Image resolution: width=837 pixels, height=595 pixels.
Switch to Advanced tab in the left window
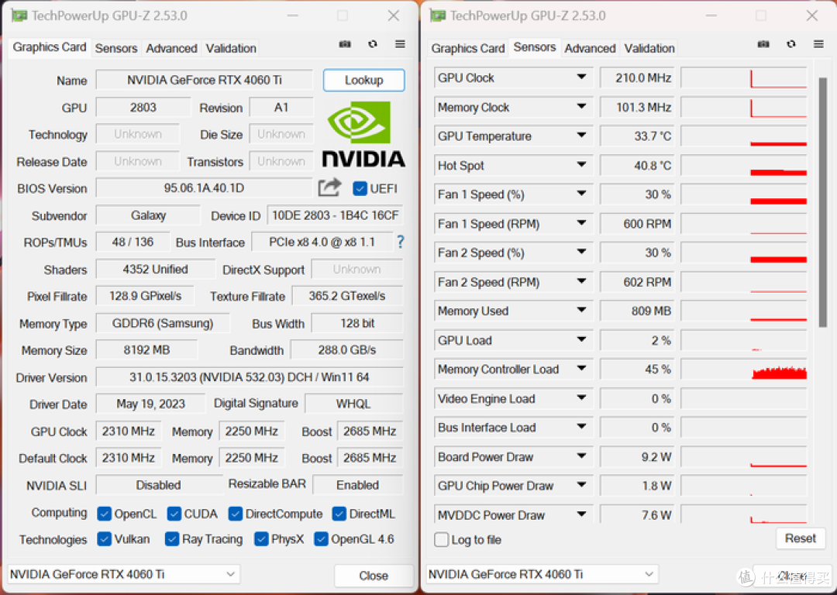[x=171, y=48]
